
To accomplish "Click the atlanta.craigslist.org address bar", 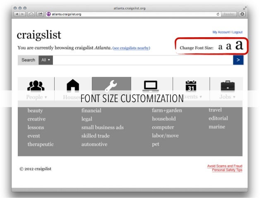I will coord(132,14).
